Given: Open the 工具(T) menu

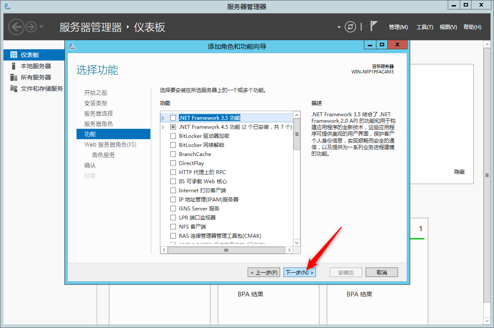Looking at the screenshot, I should (x=425, y=27).
